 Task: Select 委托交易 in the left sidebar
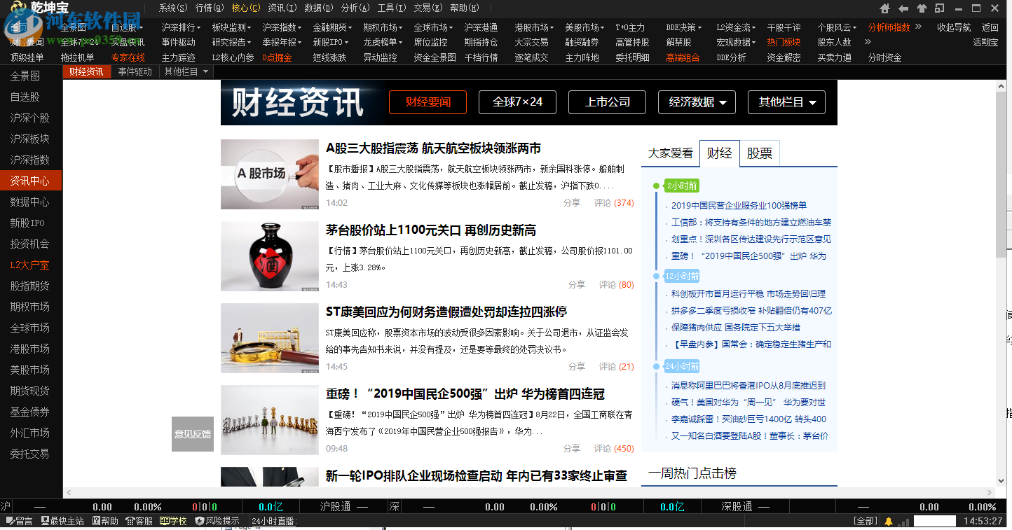coord(30,454)
